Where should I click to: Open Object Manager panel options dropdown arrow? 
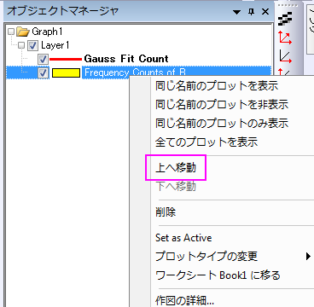click(236, 12)
